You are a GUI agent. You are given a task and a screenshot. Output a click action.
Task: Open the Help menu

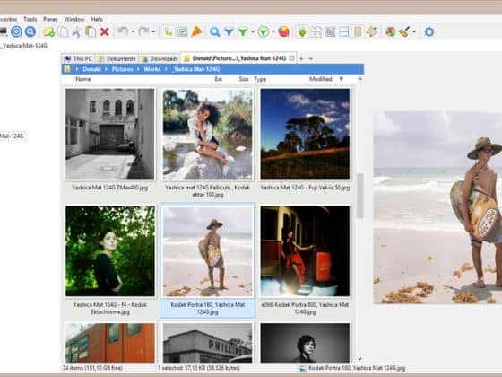click(x=97, y=19)
